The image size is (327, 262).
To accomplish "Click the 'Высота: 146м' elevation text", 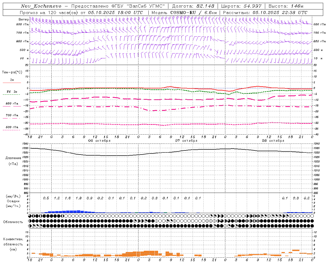I will (286, 6).
